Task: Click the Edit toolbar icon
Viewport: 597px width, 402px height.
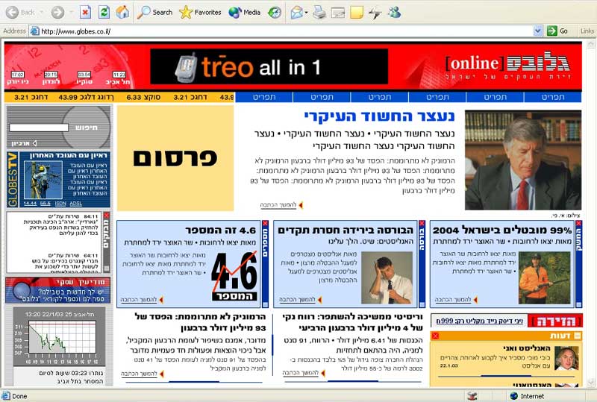Action: pos(338,13)
